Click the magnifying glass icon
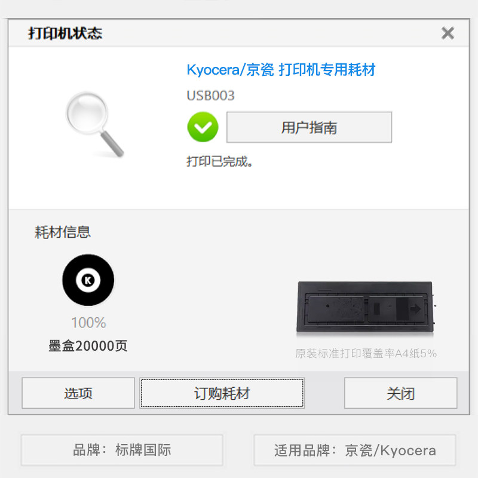 [x=95, y=124]
